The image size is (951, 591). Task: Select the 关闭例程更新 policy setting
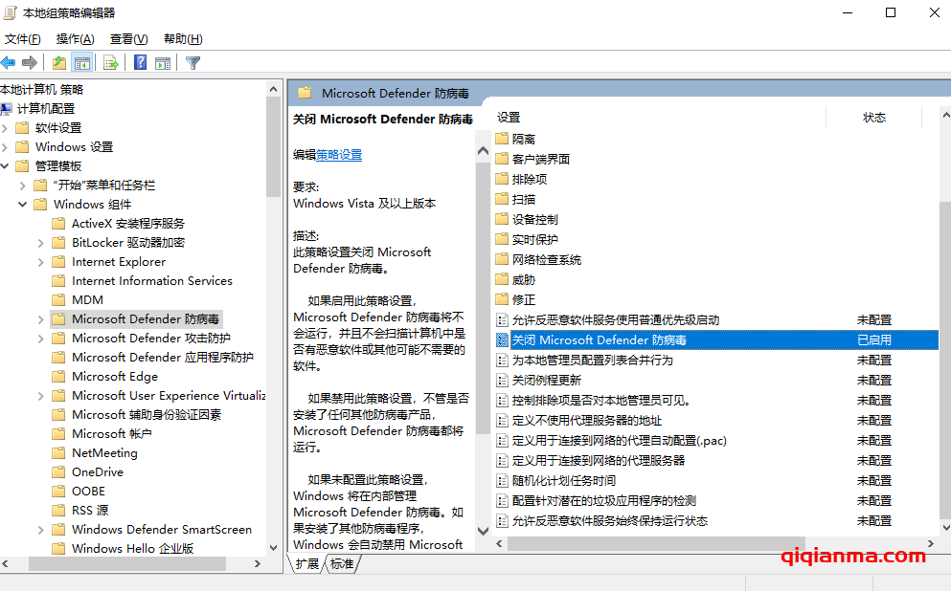[x=546, y=381]
